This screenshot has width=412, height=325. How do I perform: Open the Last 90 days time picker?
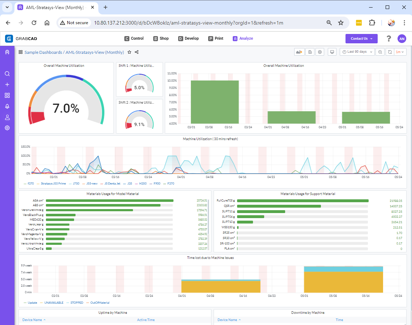click(357, 52)
